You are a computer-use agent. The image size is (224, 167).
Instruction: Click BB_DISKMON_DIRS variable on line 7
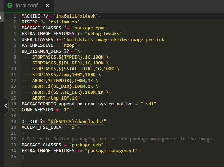pos(41,51)
